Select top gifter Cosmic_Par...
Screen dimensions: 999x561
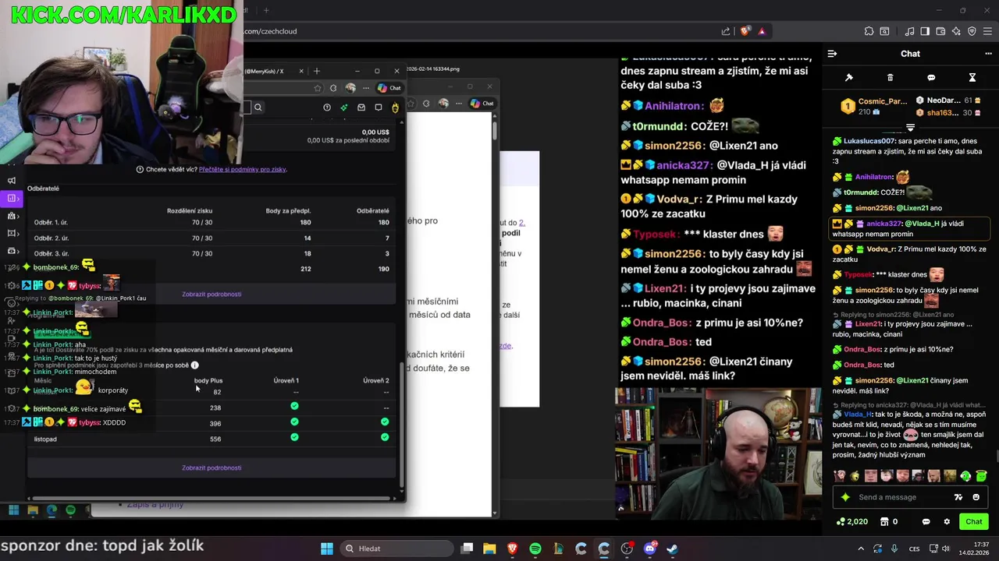pyautogui.click(x=873, y=107)
